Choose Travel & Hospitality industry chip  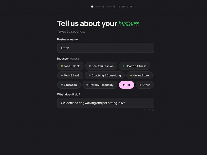coord(100,85)
